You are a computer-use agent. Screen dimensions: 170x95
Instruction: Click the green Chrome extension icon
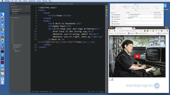(148, 31)
